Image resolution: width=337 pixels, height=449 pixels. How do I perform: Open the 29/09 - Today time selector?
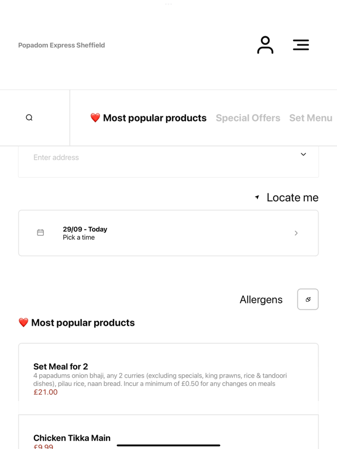point(168,233)
